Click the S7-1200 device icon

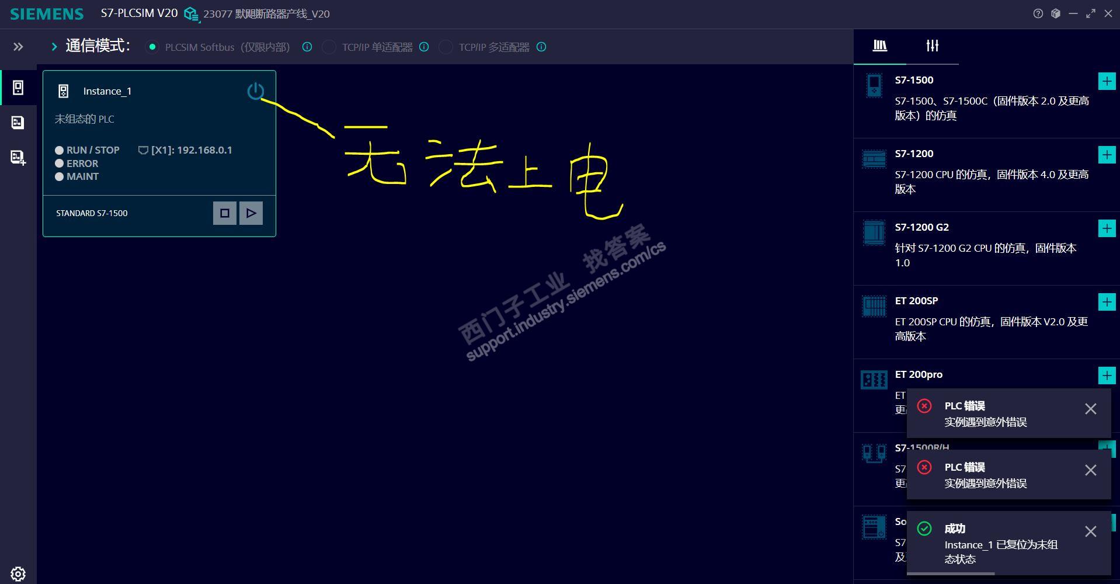click(x=874, y=159)
